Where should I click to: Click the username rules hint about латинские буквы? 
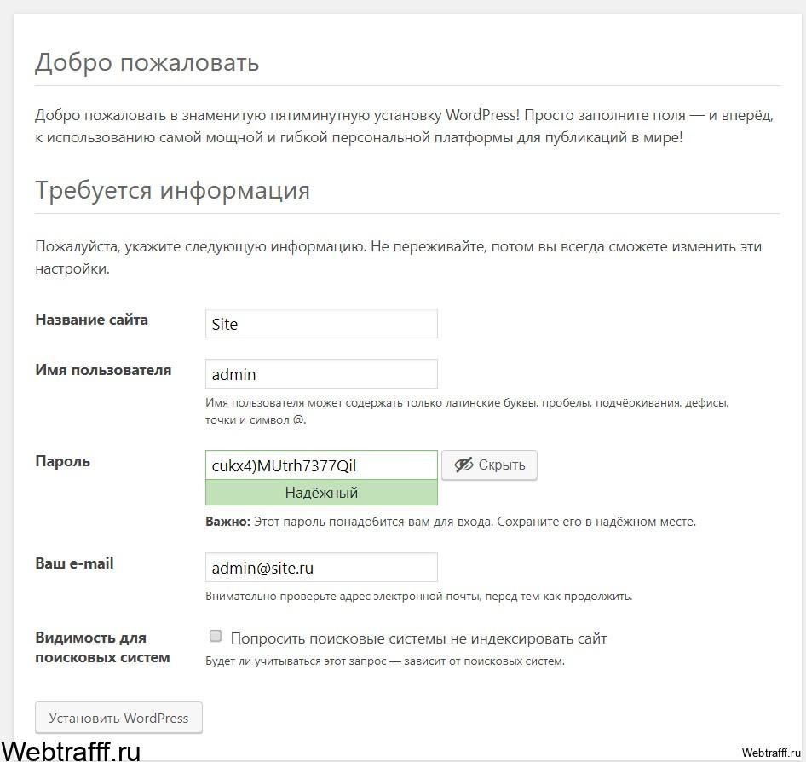(467, 411)
